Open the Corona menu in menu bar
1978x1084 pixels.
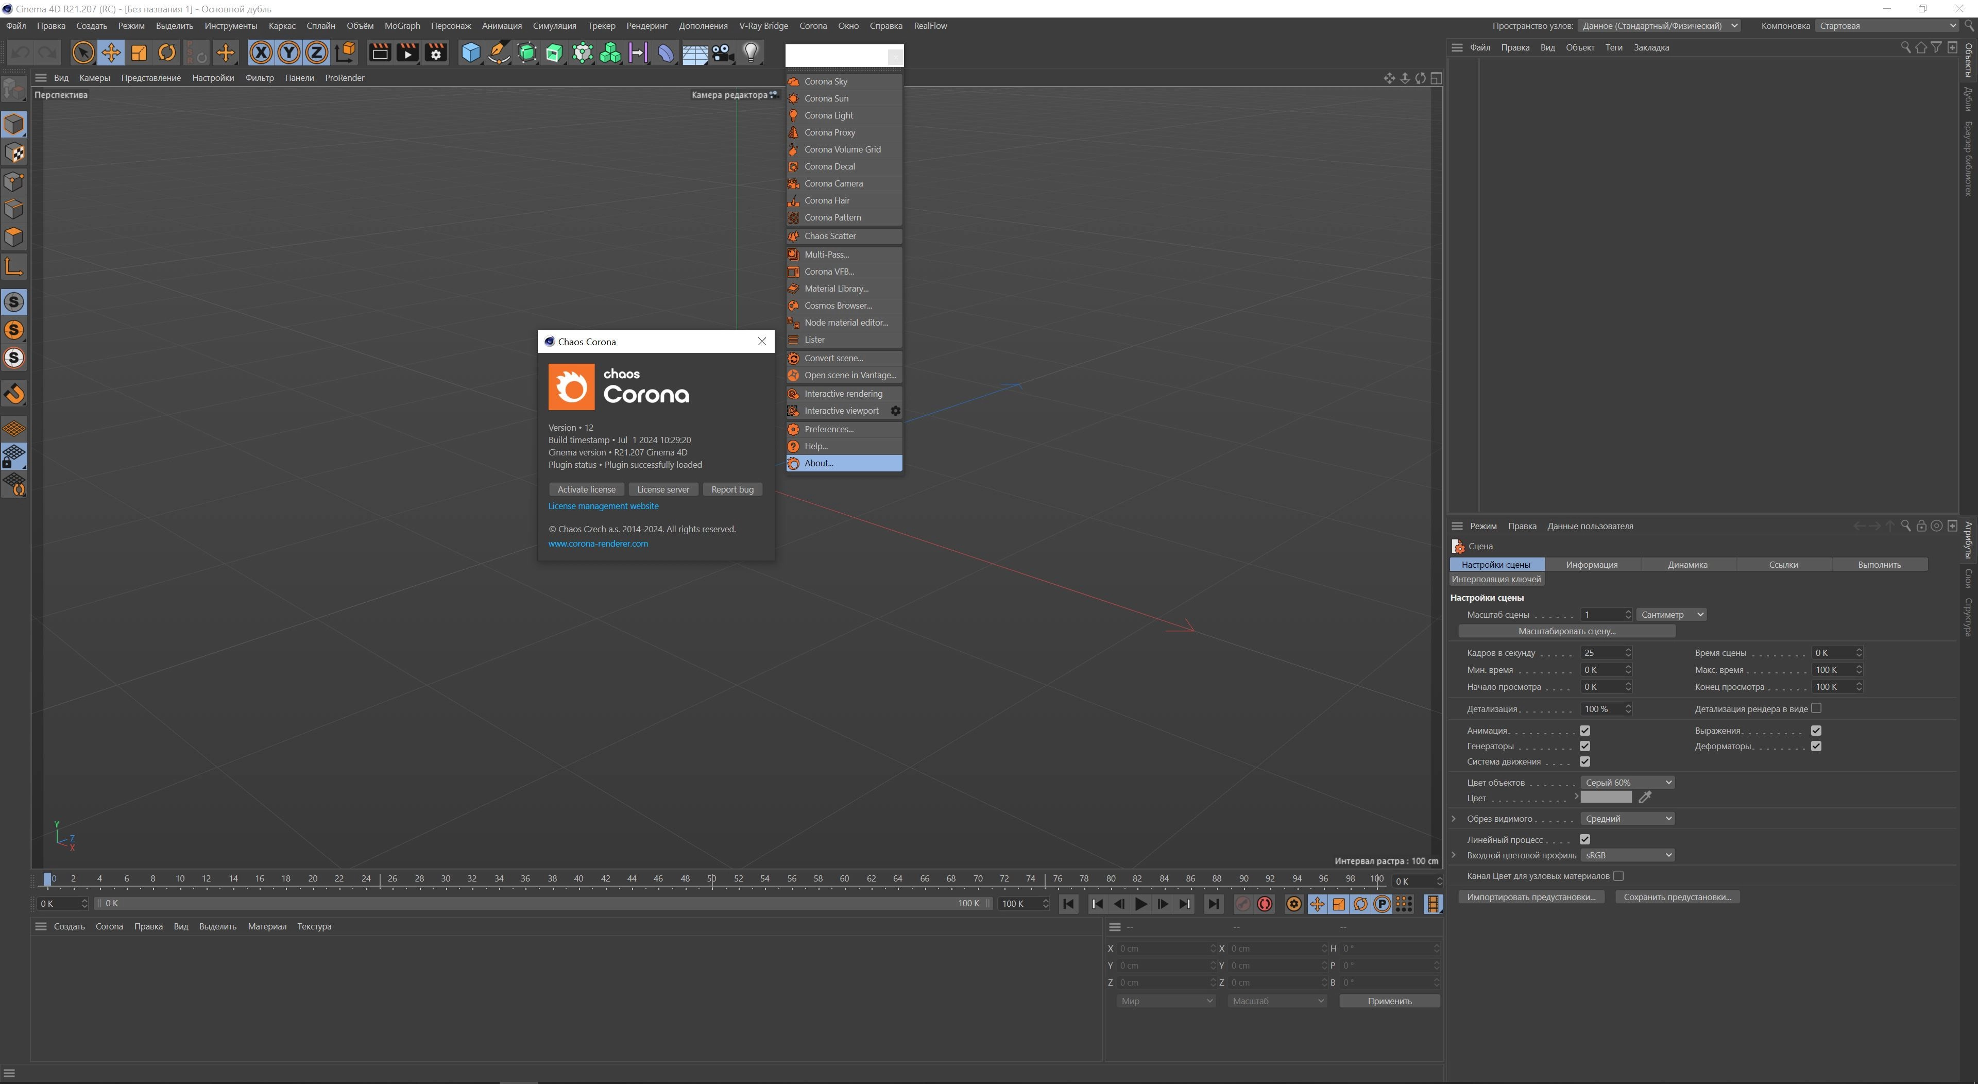812,26
